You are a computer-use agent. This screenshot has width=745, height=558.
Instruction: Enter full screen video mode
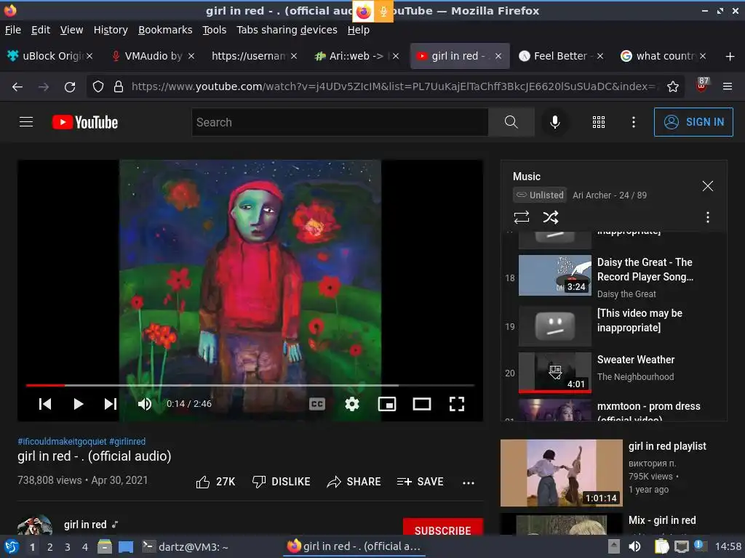(457, 404)
